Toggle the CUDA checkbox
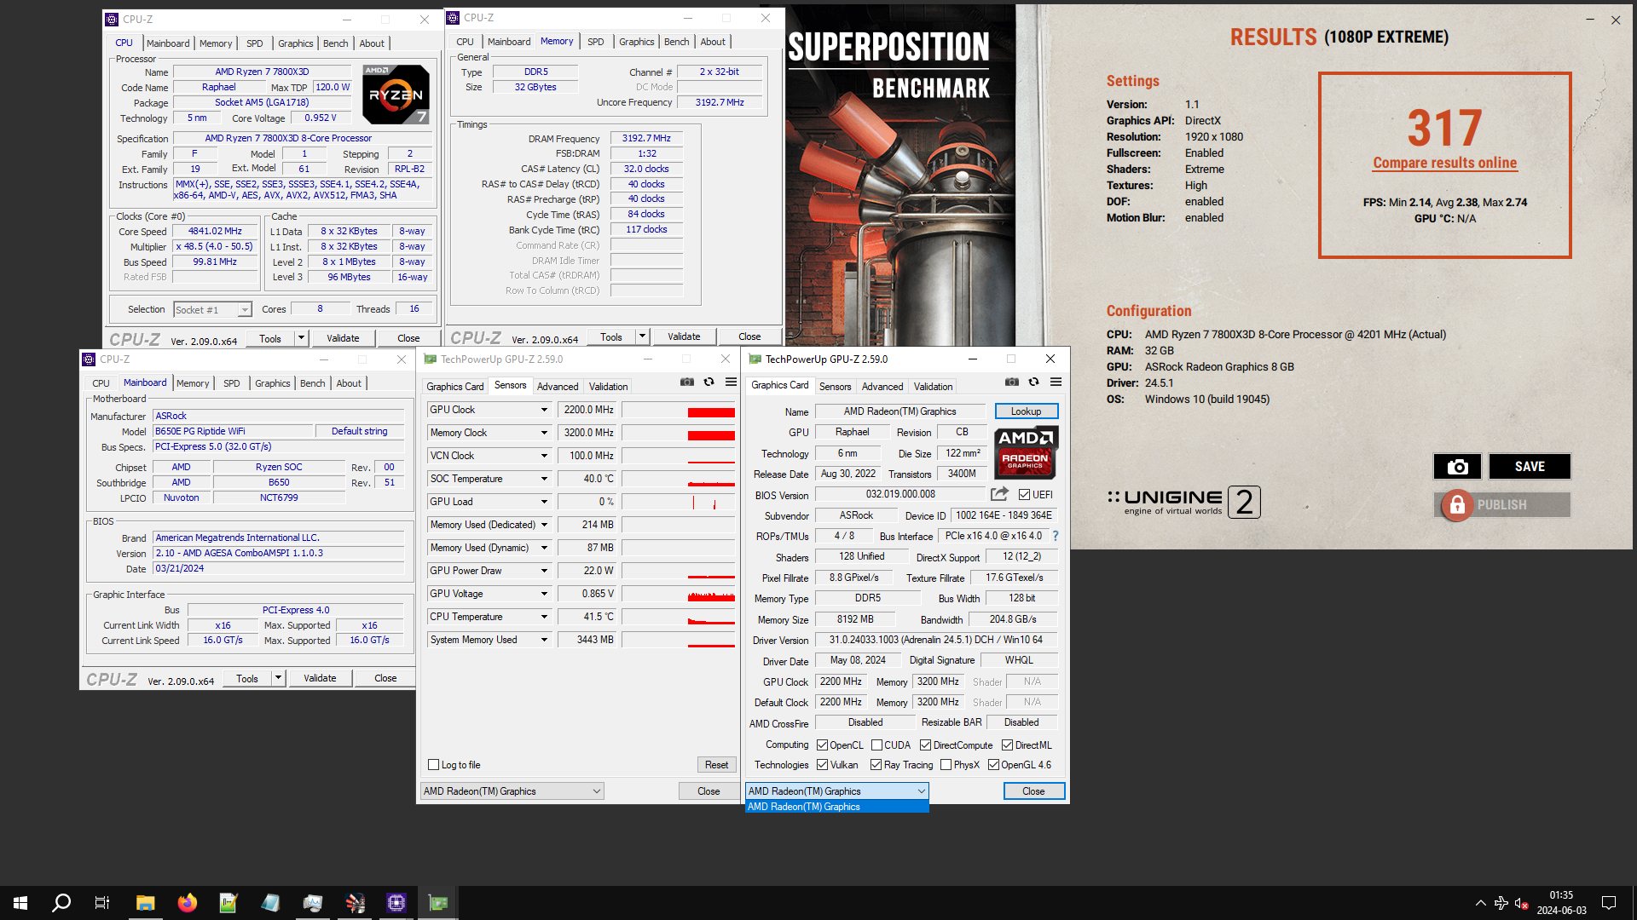Image resolution: width=1637 pixels, height=920 pixels. [x=876, y=745]
